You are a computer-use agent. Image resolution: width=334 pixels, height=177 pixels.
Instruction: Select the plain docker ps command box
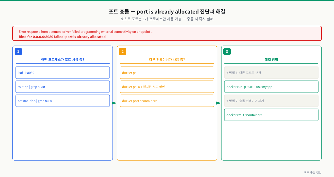(167, 73)
